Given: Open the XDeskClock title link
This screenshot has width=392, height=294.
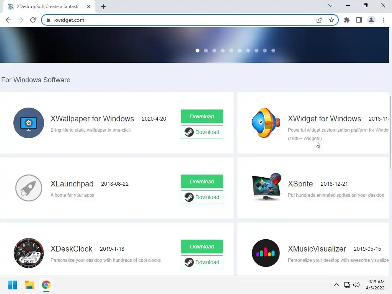Looking at the screenshot, I should pos(71,249).
